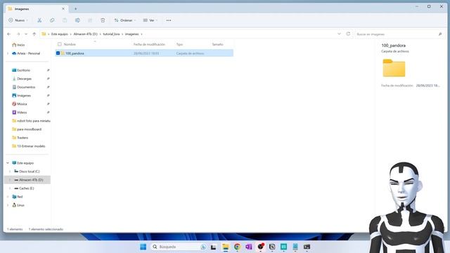Open recent locations dropdown chevron
Screen dimensions: 450x253
(26, 34)
